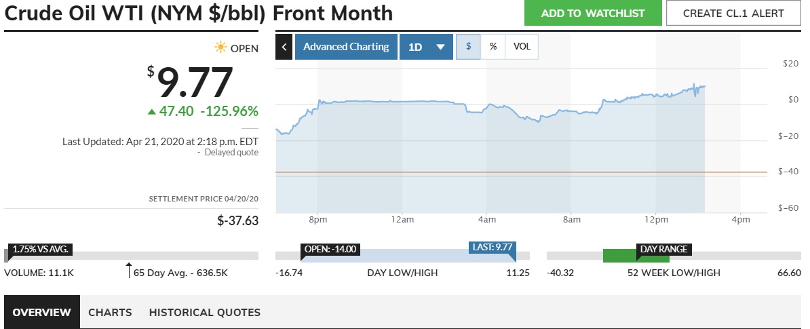Open the HISTORICAL QUOTES tab
The height and width of the screenshot is (329, 810).
pyautogui.click(x=204, y=312)
